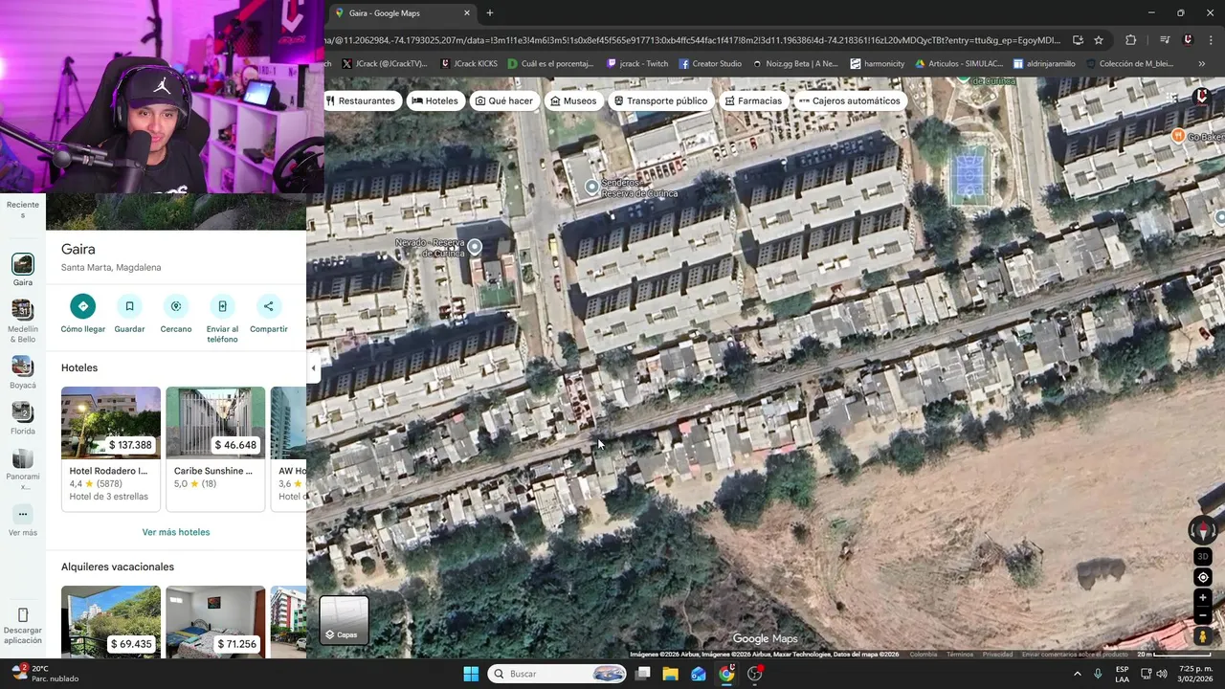Open the aldrinjaramillo bookmark
1225x689 pixels.
point(1044,64)
